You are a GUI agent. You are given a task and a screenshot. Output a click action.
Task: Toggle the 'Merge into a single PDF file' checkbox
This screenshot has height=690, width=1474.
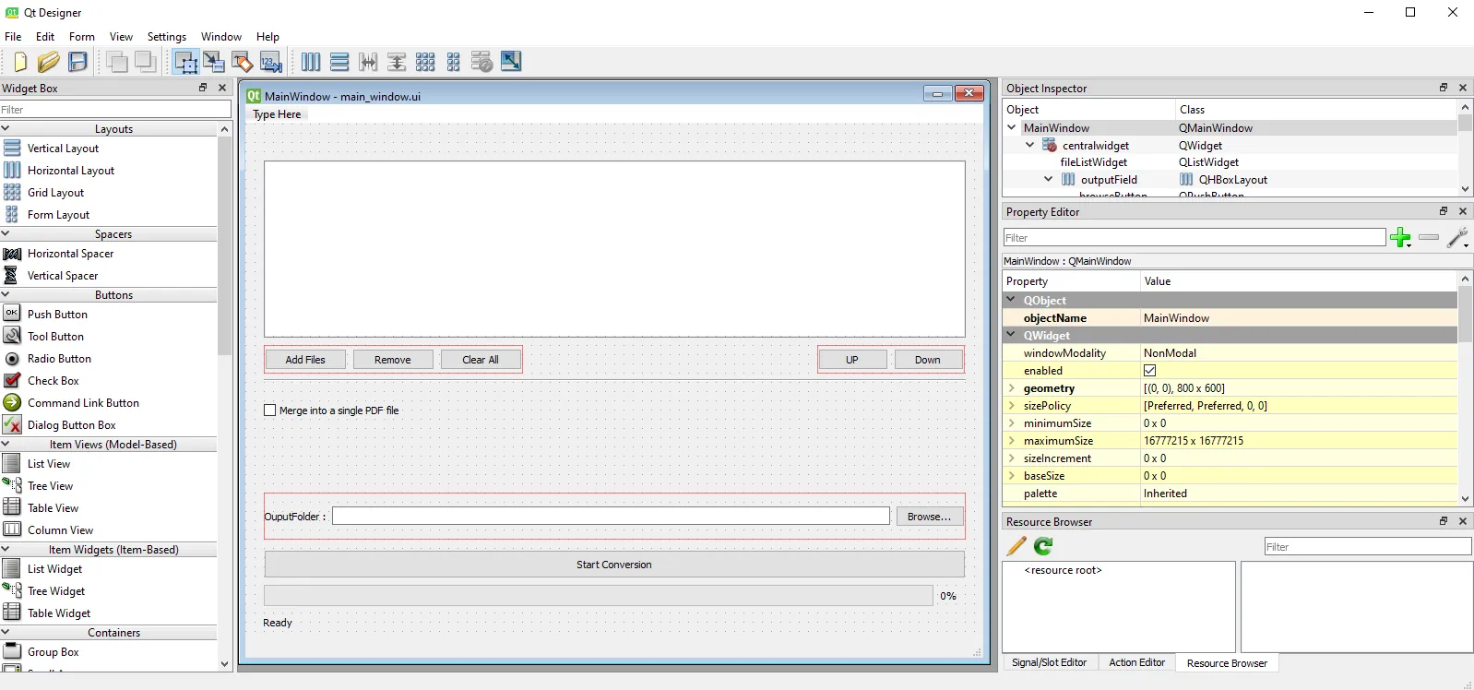point(270,410)
